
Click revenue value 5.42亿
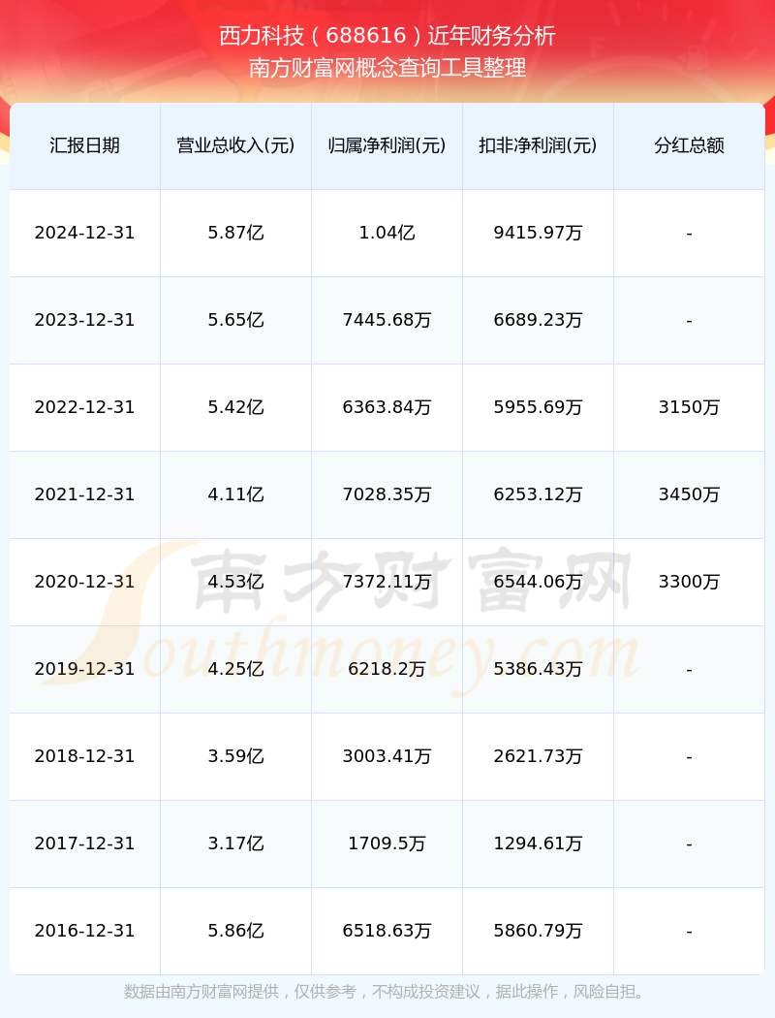pos(236,407)
